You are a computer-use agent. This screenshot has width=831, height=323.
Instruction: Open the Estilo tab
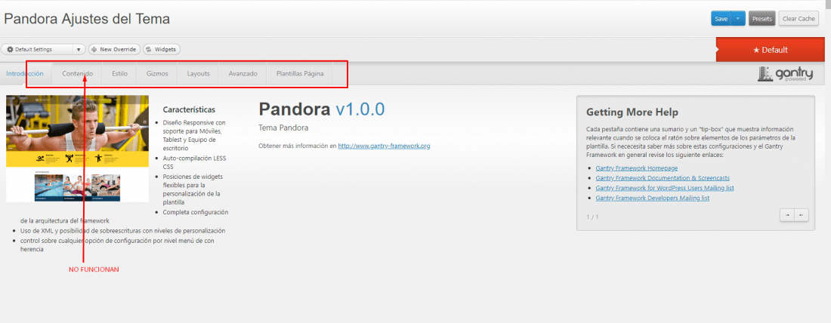(x=120, y=74)
